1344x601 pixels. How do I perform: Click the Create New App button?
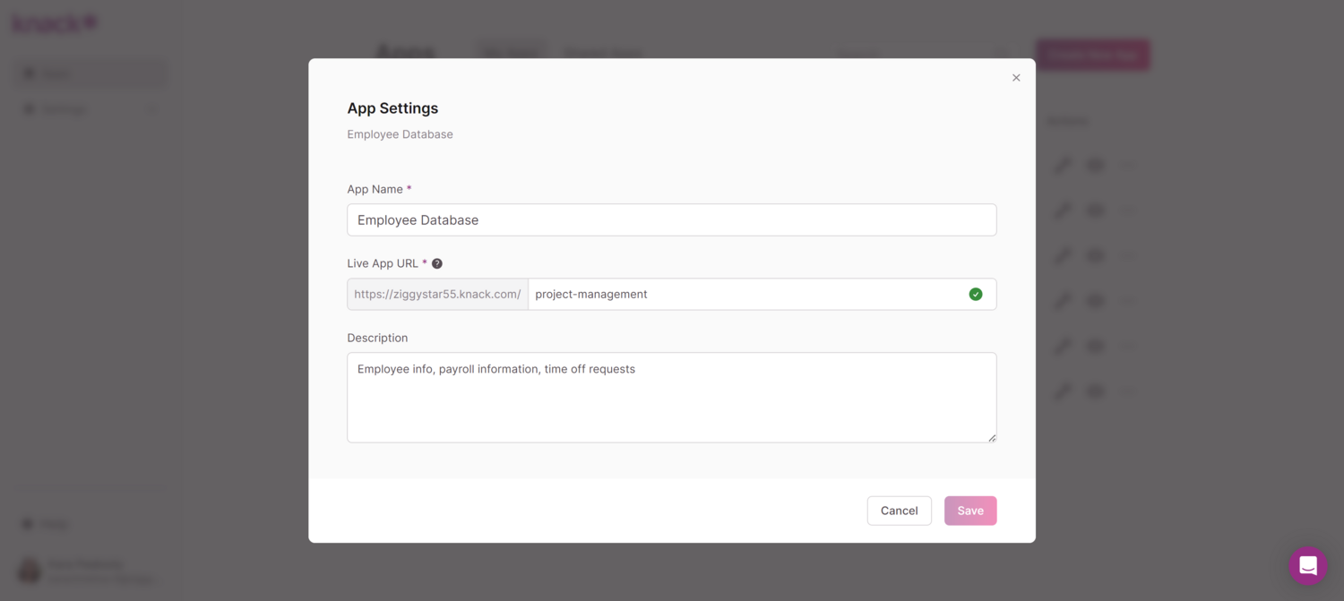[x=1092, y=55]
